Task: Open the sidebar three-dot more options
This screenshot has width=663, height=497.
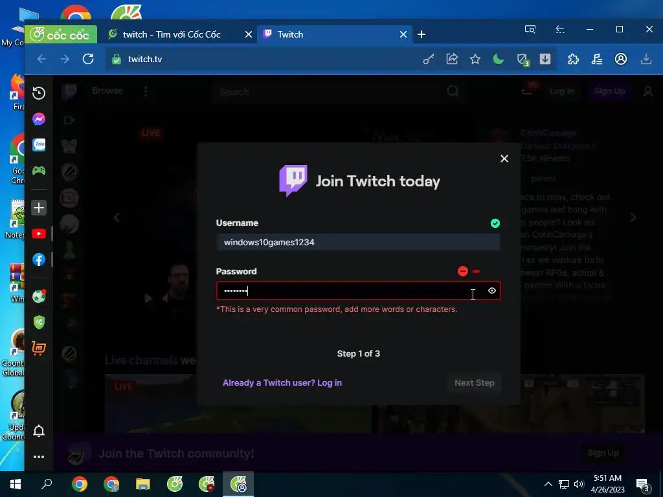Action: [39, 457]
